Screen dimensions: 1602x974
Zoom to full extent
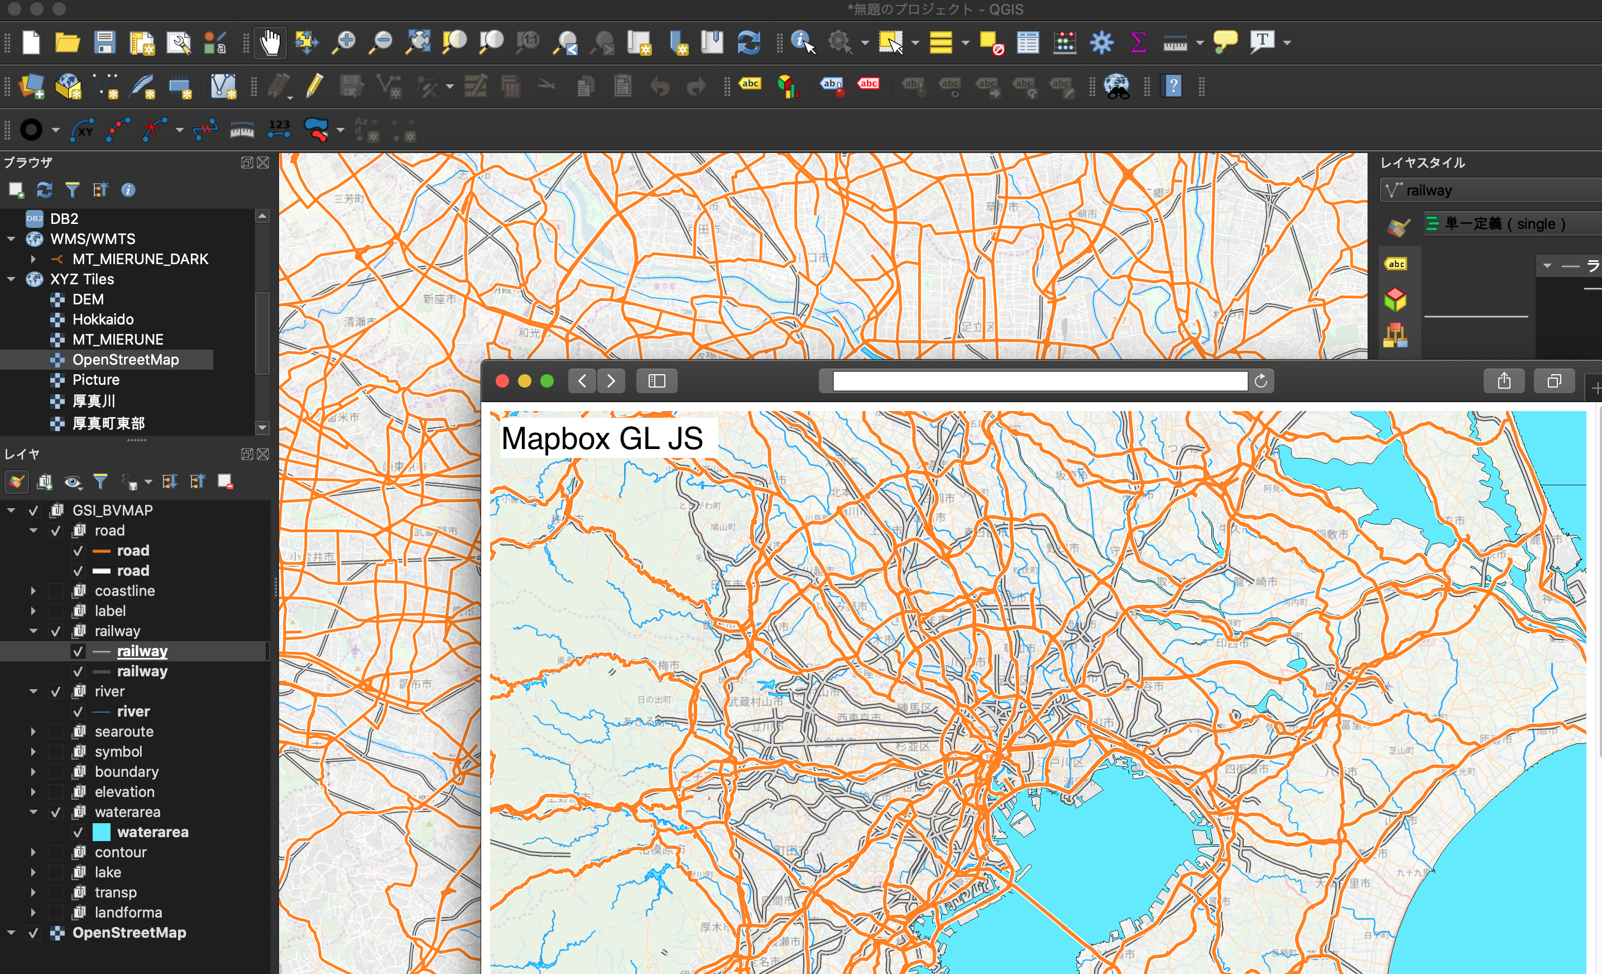(x=418, y=43)
